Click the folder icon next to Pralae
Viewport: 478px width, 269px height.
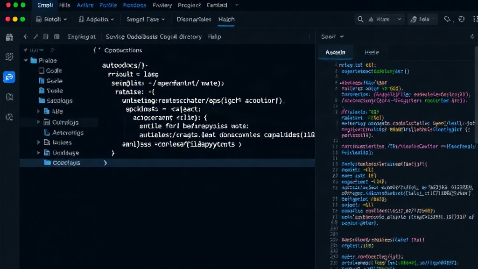pyautogui.click(x=34, y=60)
